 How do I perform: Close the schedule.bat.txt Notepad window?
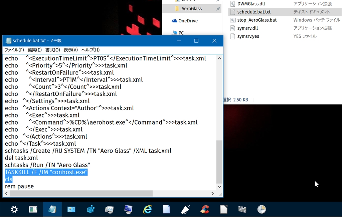(x=214, y=41)
